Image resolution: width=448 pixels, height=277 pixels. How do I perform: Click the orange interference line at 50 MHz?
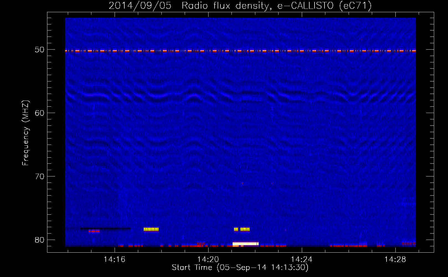240,51
